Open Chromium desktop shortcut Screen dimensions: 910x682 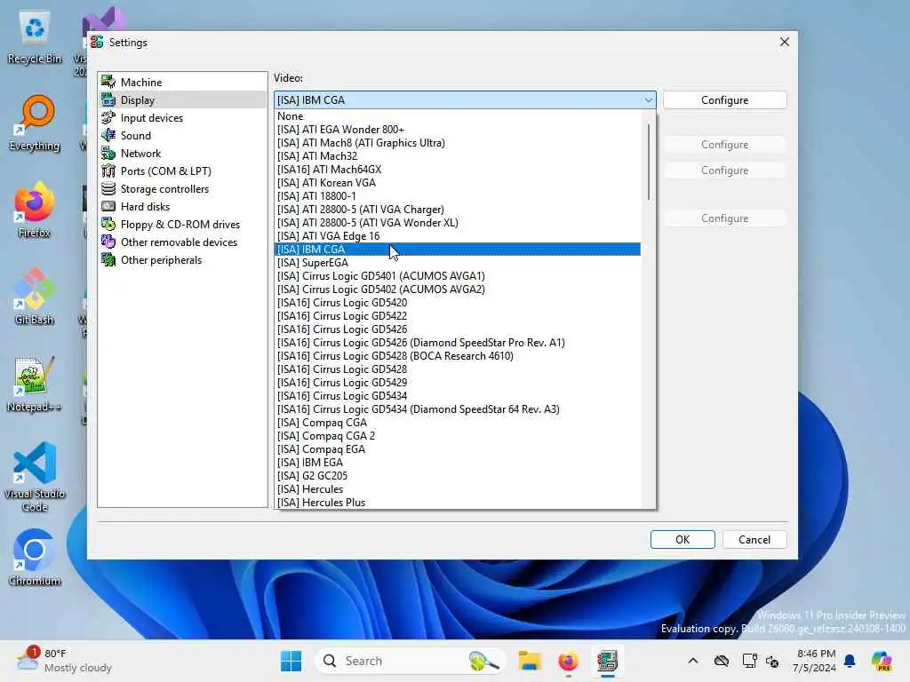click(x=35, y=558)
